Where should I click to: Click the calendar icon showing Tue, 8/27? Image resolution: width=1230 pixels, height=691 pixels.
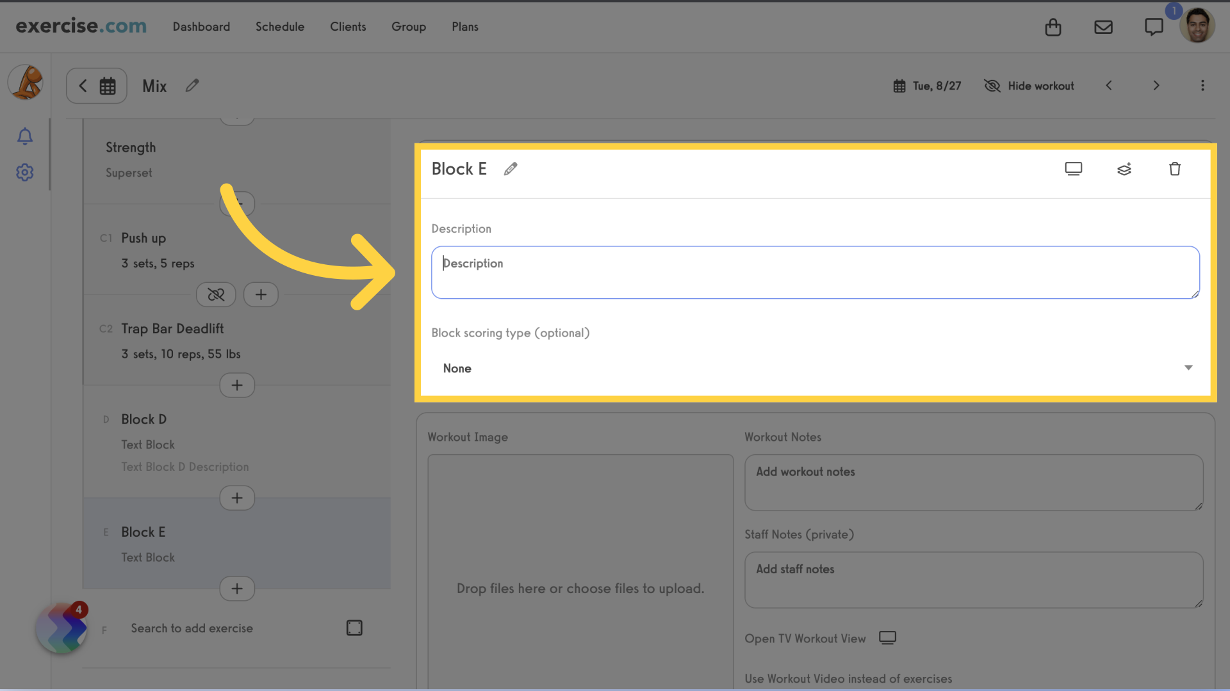tap(898, 85)
